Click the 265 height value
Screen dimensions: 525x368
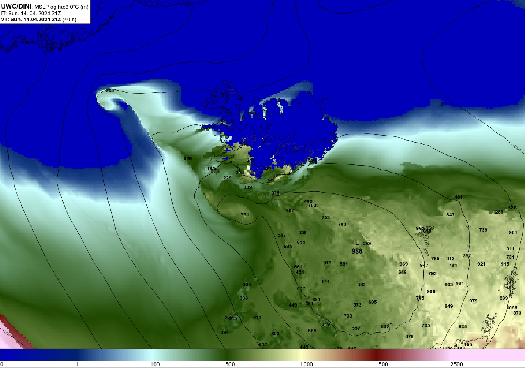pyautogui.click(x=110, y=91)
